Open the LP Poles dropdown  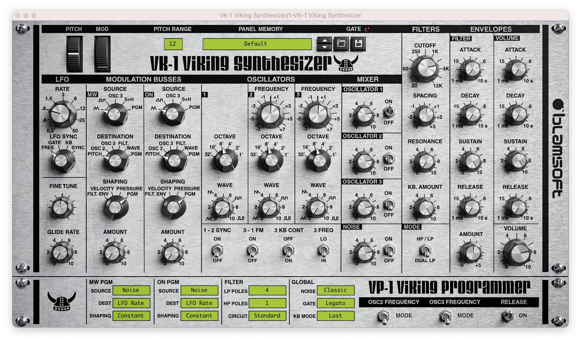tap(267, 290)
